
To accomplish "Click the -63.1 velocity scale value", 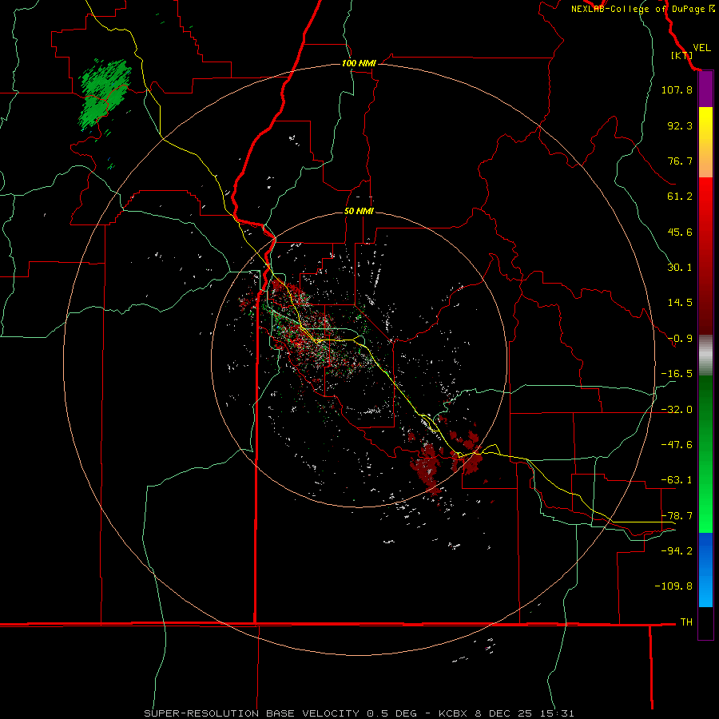I will click(x=677, y=480).
